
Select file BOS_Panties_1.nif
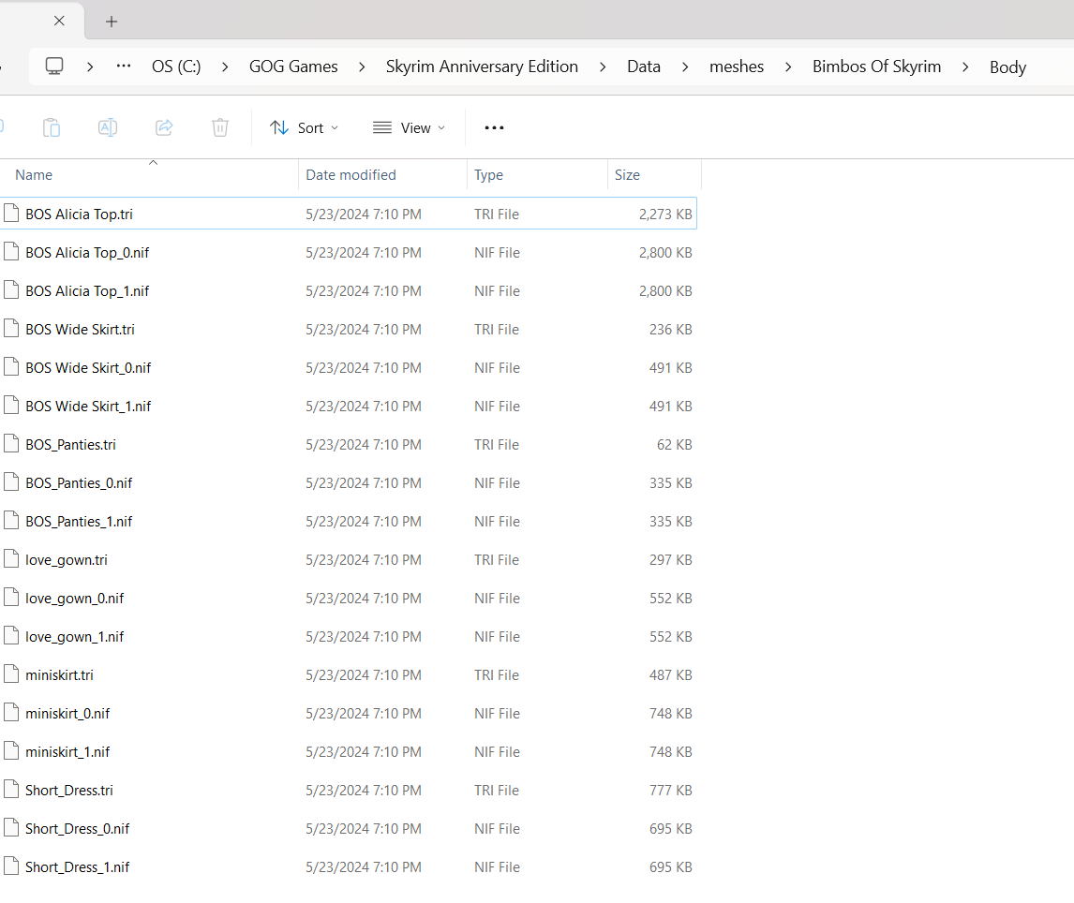pos(349,521)
